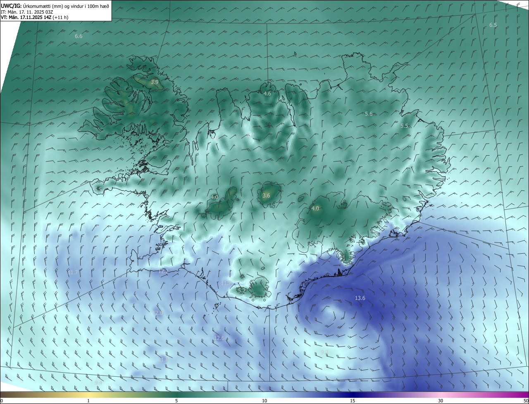Click the '30' tick on the color scale
Screen dimensions: 529x404
[x=441, y=401]
